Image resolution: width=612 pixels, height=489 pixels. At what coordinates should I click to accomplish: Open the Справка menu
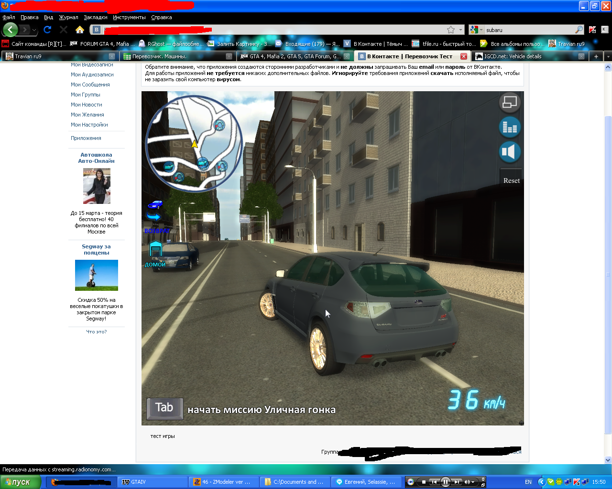162,17
